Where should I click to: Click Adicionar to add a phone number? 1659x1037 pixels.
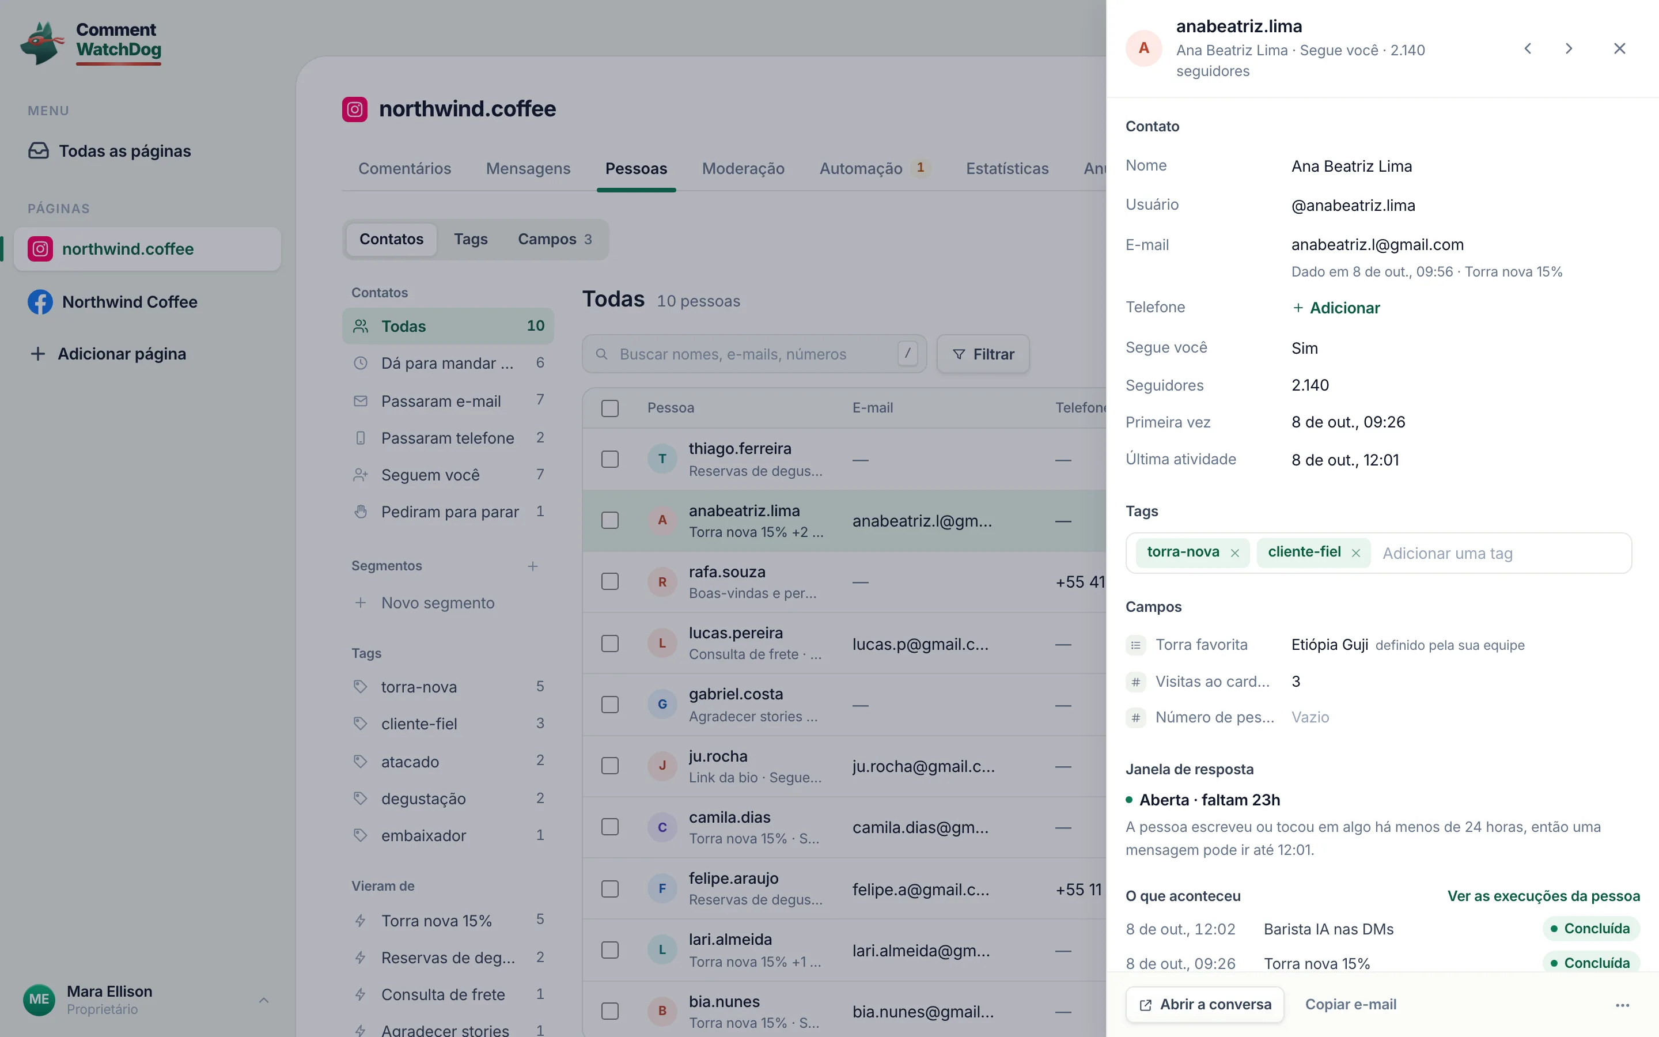1336,308
